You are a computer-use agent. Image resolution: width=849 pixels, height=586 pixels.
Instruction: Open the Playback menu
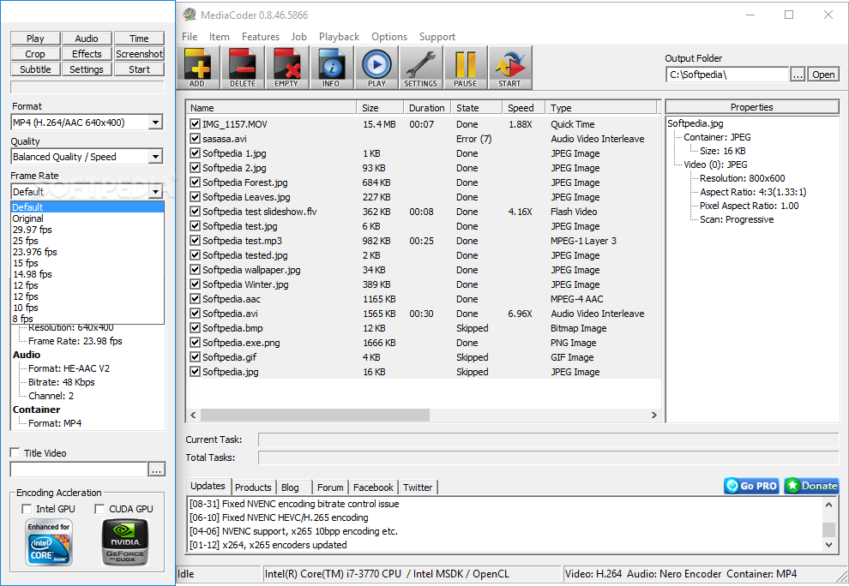point(339,36)
